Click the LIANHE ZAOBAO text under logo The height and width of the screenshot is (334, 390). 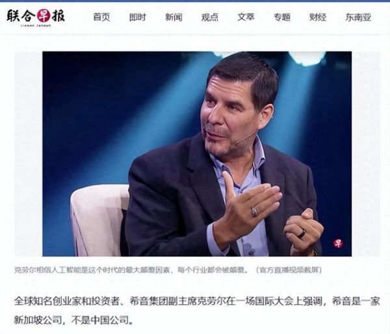click(36, 25)
